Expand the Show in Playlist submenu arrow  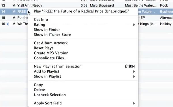[x=134, y=77]
